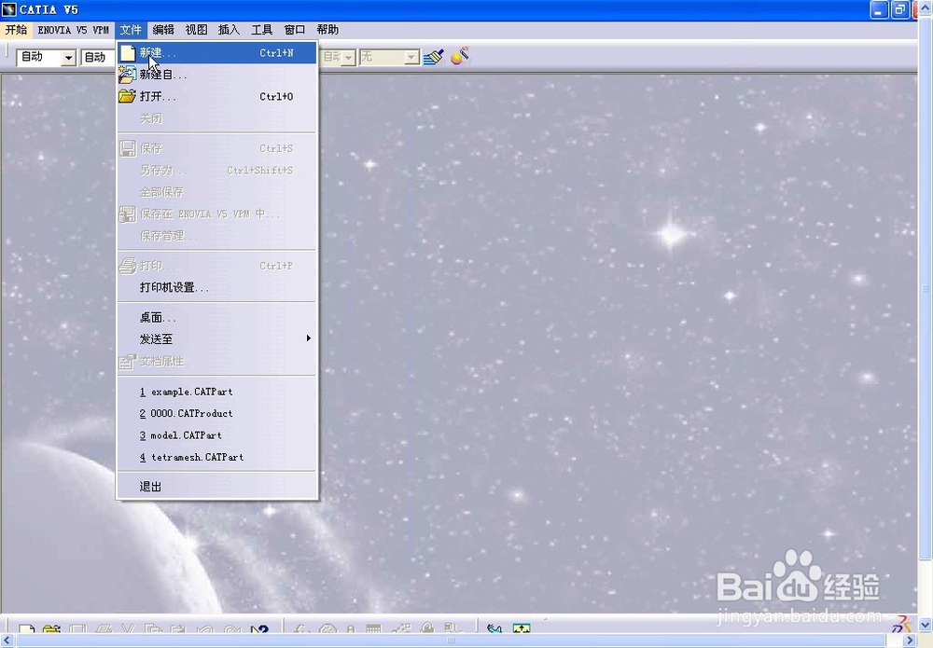Image resolution: width=933 pixels, height=648 pixels.
Task: Open the 工具 menu
Action: click(x=262, y=30)
